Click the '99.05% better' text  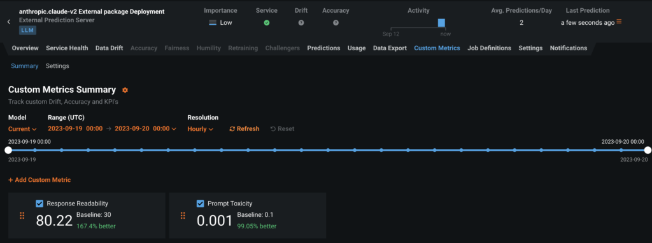(257, 226)
